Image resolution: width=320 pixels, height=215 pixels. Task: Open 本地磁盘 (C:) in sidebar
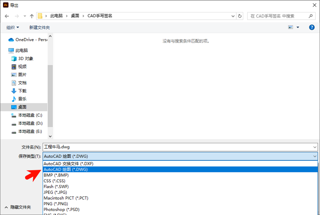27,115
